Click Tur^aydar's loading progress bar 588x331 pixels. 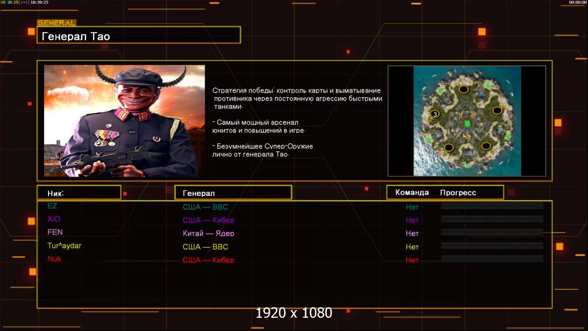point(492,245)
